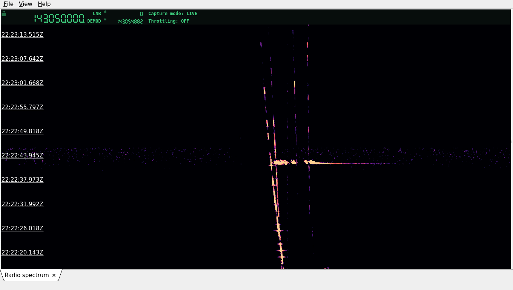Open the File menu
Image resolution: width=513 pixels, height=290 pixels.
(8, 4)
